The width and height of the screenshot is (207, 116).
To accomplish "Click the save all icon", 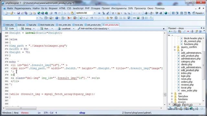I will [26, 13].
